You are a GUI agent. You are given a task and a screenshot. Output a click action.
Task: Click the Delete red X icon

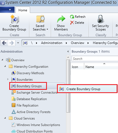[72, 23]
